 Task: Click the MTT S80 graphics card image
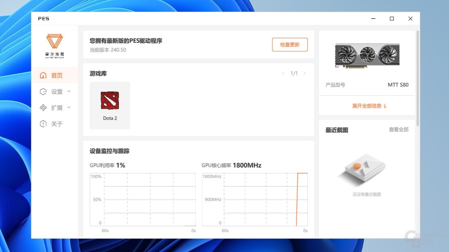click(367, 55)
